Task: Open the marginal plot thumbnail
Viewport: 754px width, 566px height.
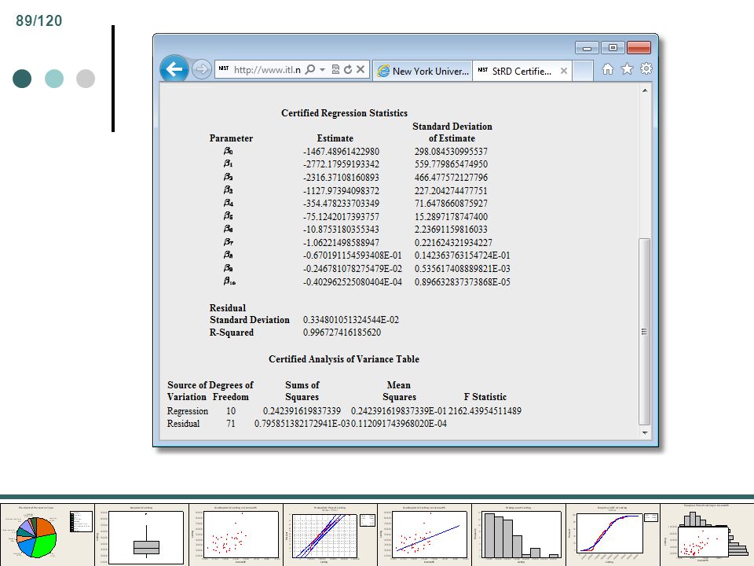Action: (707, 535)
